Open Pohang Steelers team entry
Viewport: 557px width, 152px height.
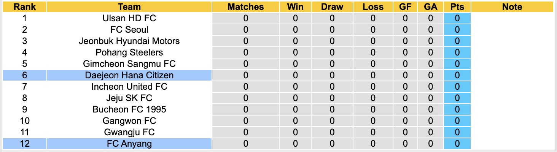tap(129, 52)
